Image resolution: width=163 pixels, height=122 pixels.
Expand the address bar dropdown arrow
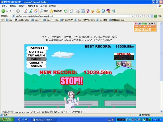point(152,16)
